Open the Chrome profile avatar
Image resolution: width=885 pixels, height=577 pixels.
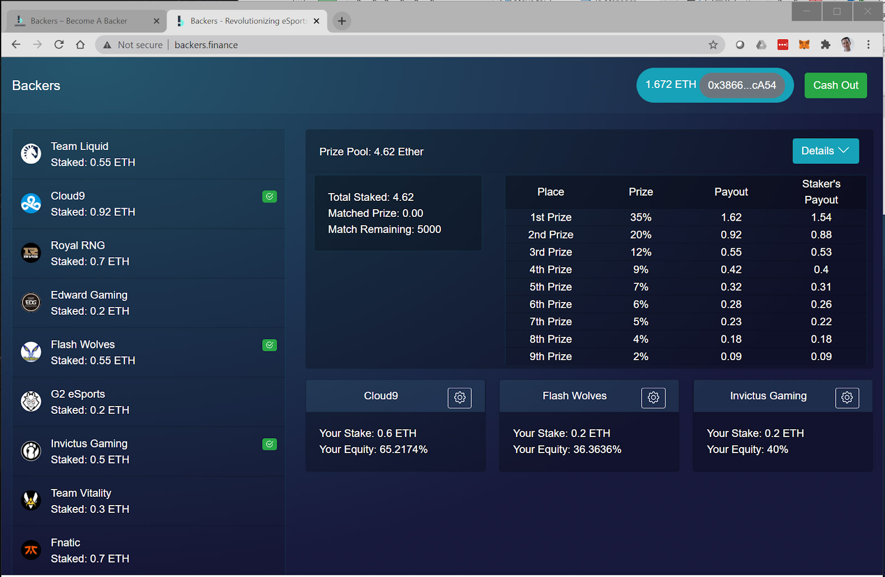[x=847, y=45]
